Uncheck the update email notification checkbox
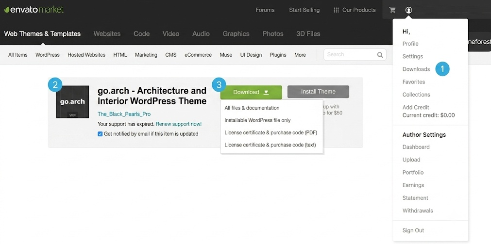Viewport: 491px width, 244px height. pyautogui.click(x=100, y=134)
